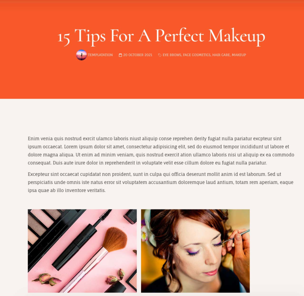Select the Makeup category link

click(x=239, y=55)
